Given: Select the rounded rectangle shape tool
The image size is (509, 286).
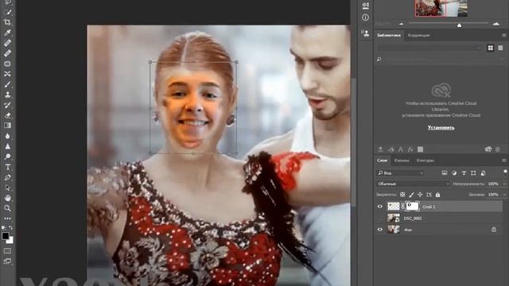Looking at the screenshot, I should point(7,64).
